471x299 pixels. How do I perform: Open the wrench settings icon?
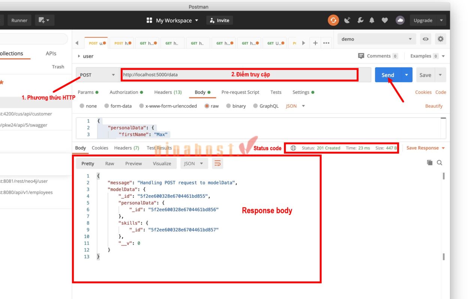[360, 20]
